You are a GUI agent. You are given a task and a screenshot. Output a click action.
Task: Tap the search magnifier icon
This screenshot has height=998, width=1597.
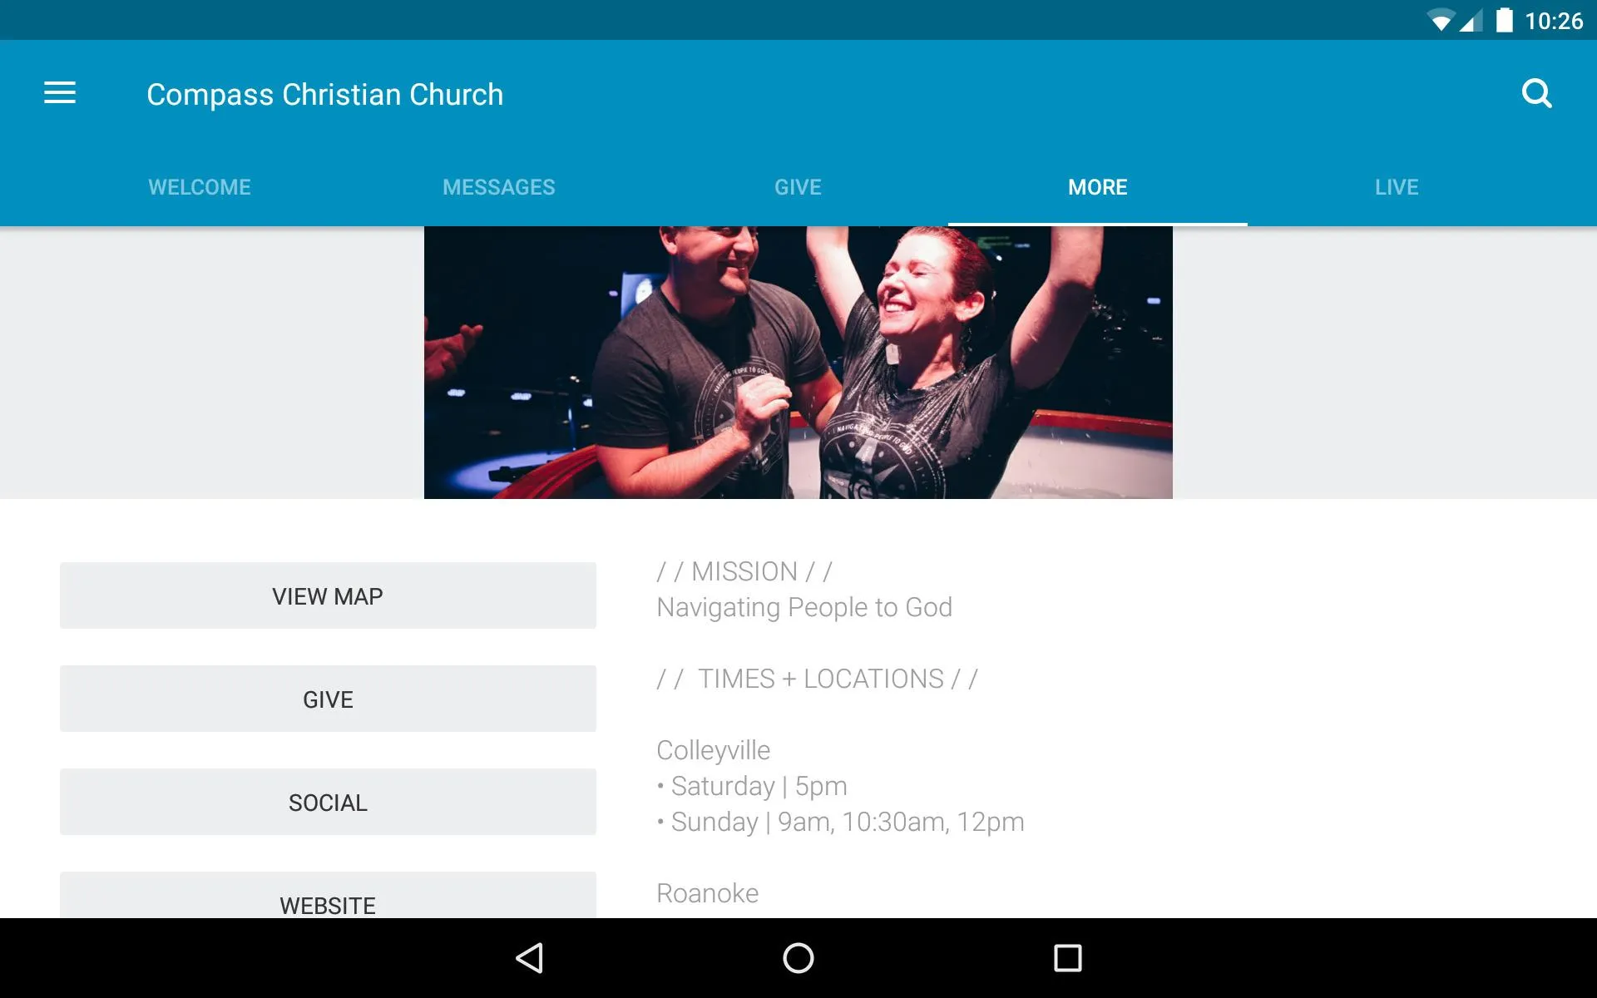(x=1536, y=93)
